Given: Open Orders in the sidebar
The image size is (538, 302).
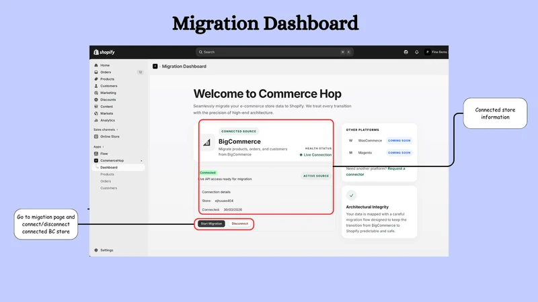Looking at the screenshot, I should pyautogui.click(x=106, y=72).
